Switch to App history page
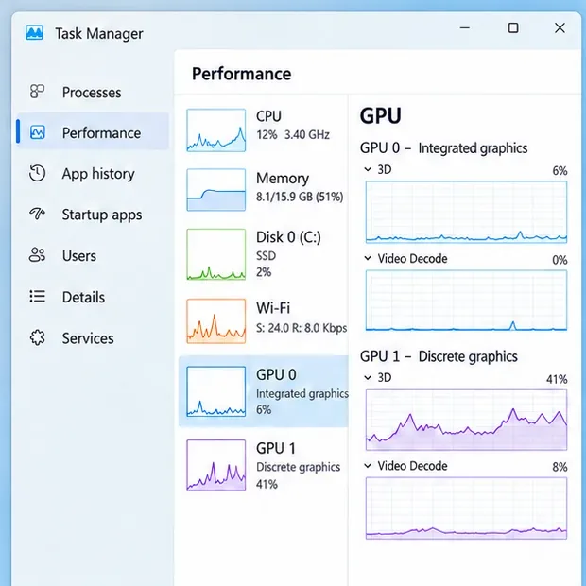The height and width of the screenshot is (586, 586). [93, 174]
